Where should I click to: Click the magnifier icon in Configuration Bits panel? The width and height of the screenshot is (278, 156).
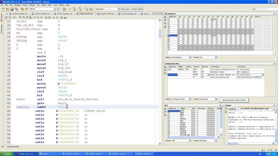click(x=165, y=67)
